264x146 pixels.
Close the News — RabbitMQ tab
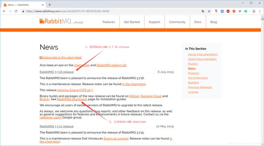[43, 5]
